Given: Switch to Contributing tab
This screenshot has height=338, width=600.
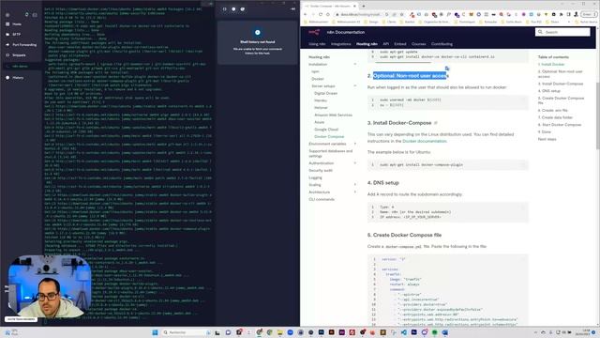Looking at the screenshot, I should [x=442, y=44].
